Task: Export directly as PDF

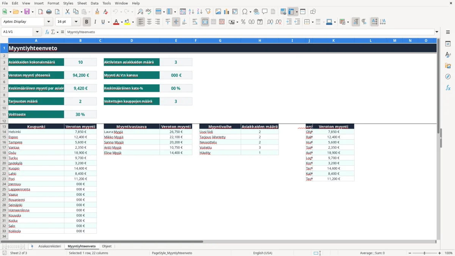Action: (41, 12)
